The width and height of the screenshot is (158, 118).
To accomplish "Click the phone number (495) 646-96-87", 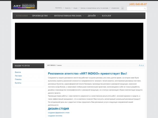I will pyautogui.click(x=138, y=4).
